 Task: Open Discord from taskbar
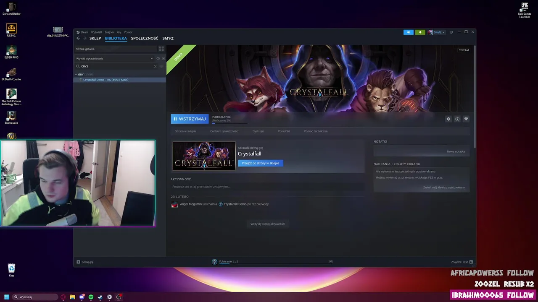coord(82,297)
